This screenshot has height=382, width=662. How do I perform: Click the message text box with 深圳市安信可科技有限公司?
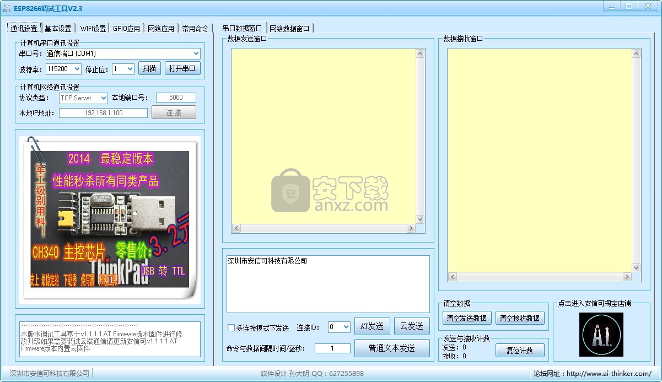pos(328,284)
